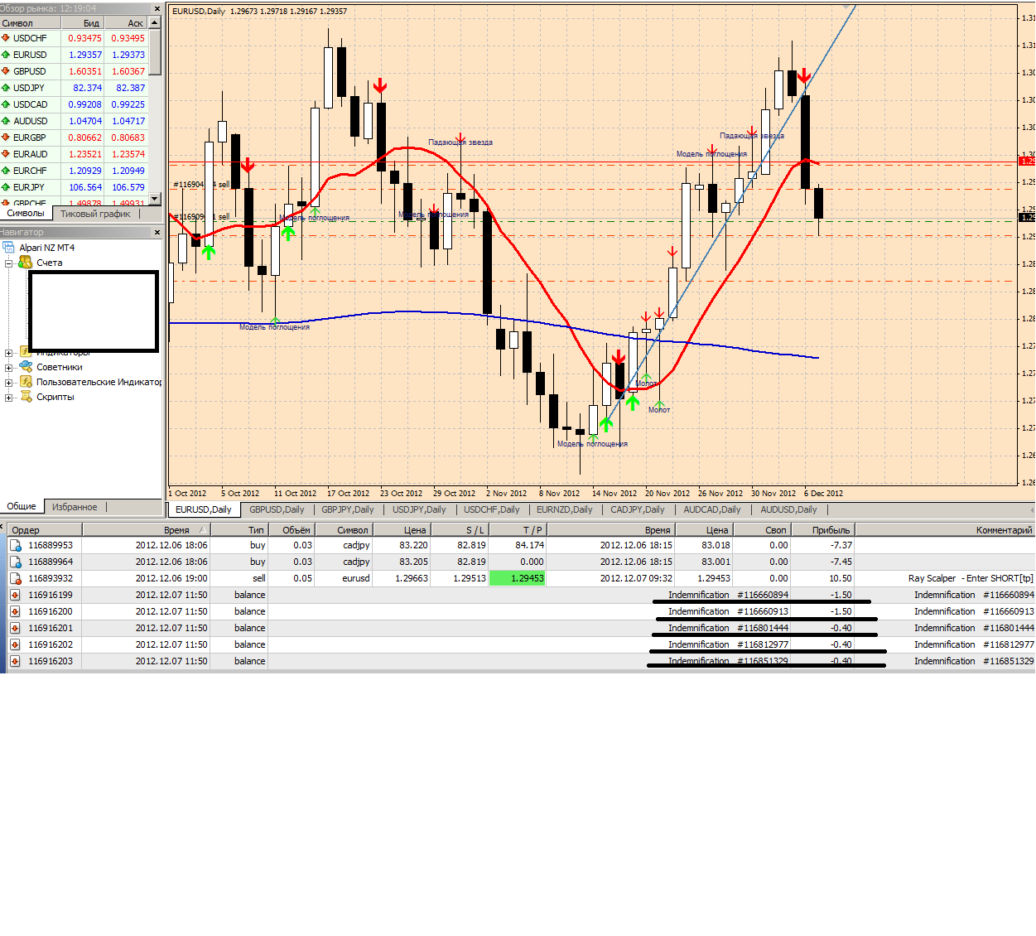
Task: Click the Аск column header
Action: pos(127,23)
